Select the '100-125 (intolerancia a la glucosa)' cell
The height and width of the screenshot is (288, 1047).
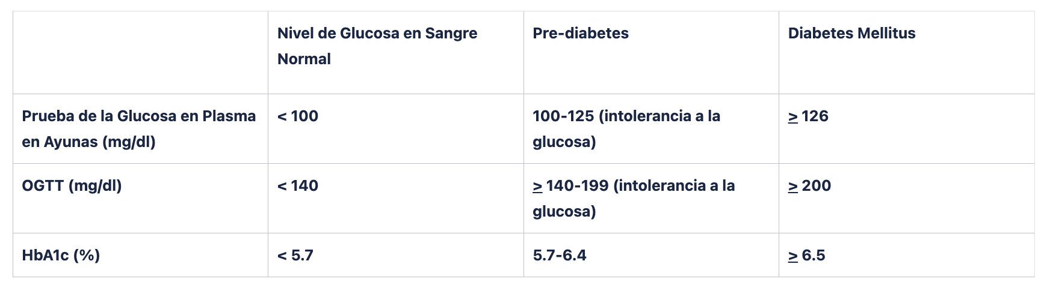626,129
